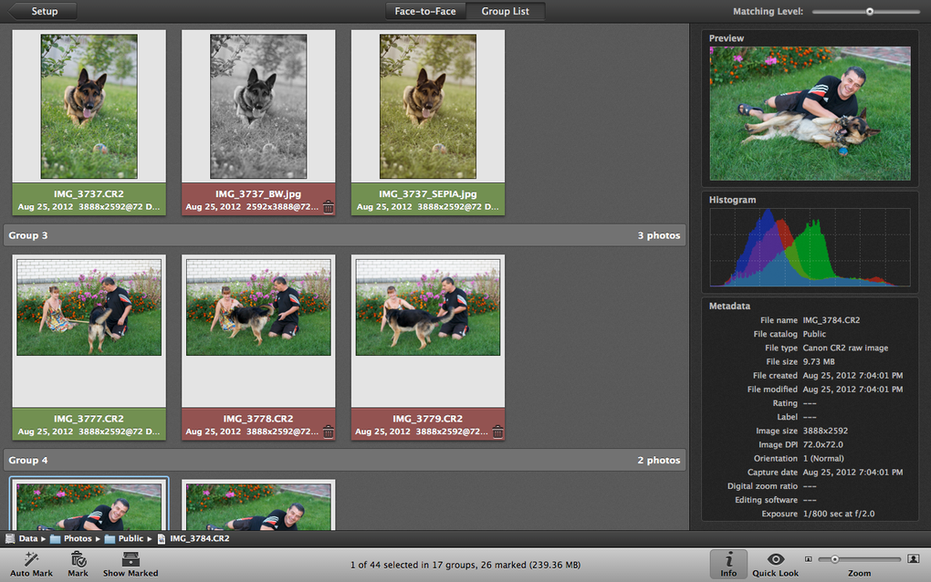Select first Group 4 highlighted thumbnail
Viewport: 931px width, 582px height.
(89, 506)
